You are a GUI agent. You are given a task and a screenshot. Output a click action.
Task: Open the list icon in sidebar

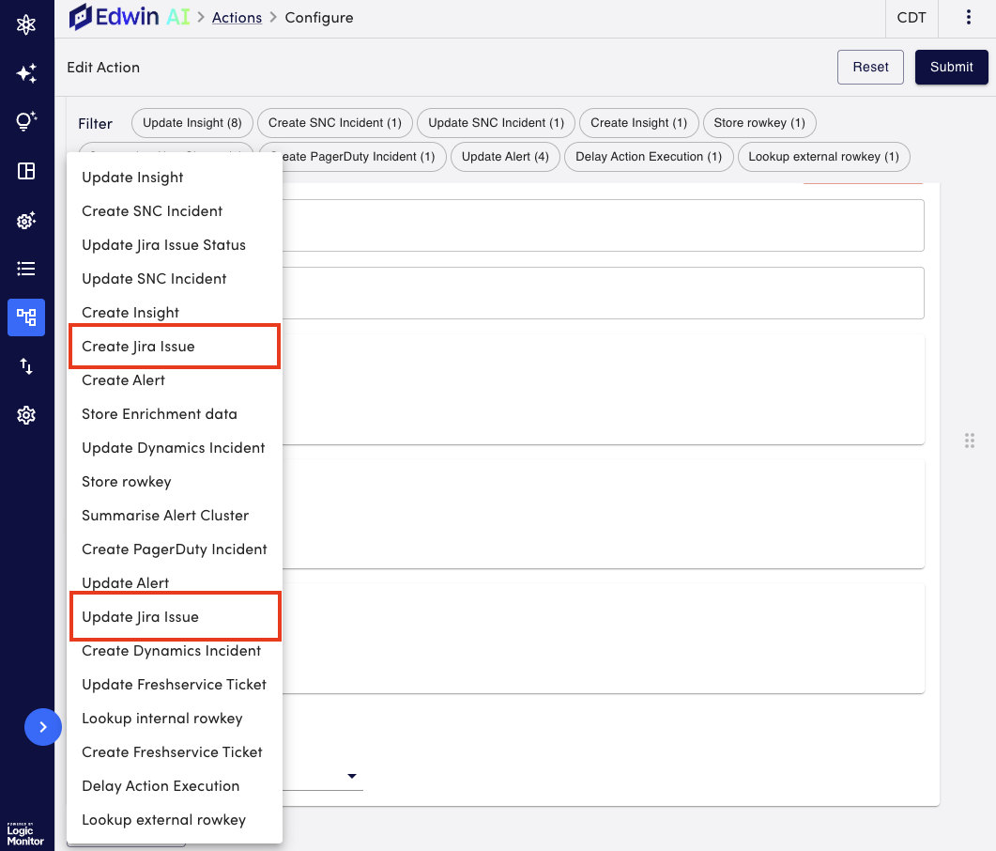pos(26,269)
